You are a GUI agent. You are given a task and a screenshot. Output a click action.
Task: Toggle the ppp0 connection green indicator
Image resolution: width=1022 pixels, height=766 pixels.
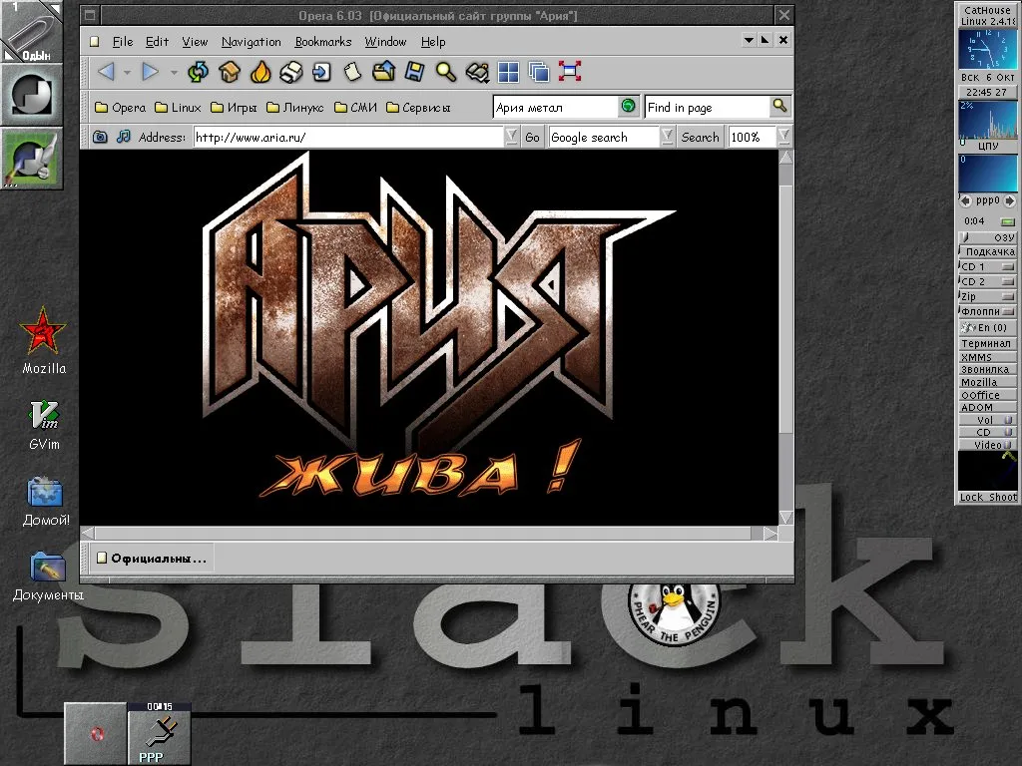click(x=1008, y=221)
